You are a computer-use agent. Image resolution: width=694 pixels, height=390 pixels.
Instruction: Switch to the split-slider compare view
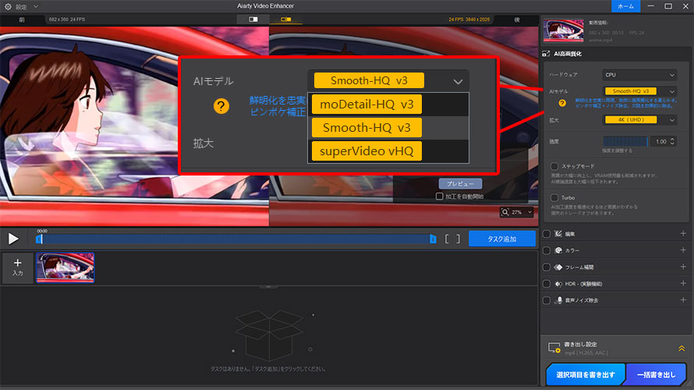[x=253, y=19]
